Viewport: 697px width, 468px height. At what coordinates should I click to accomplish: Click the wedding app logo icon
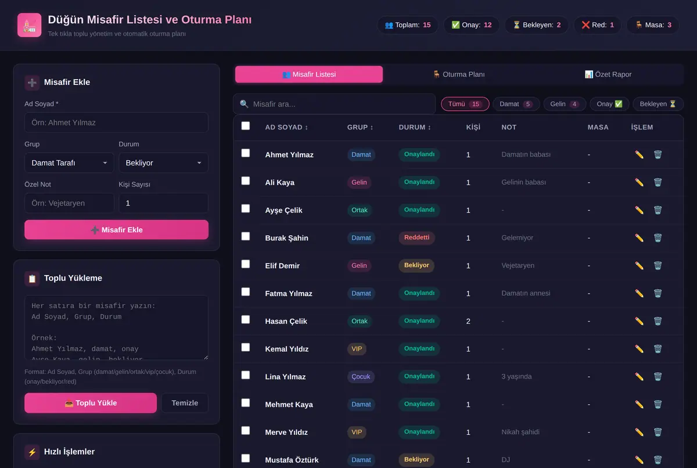[x=29, y=25]
